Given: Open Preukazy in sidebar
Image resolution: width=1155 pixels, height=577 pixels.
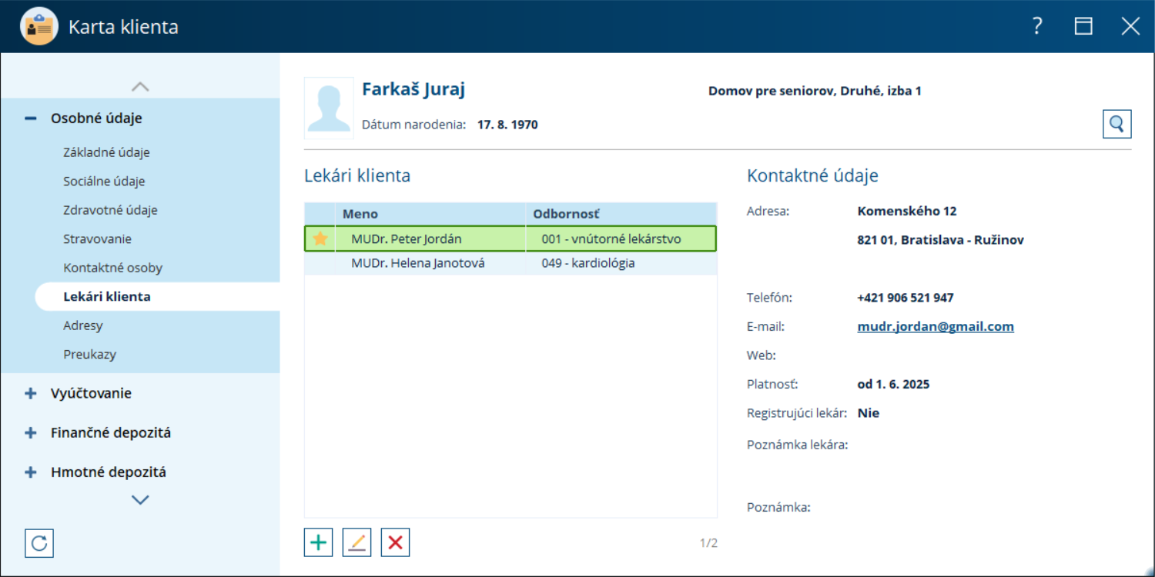Looking at the screenshot, I should pos(89,355).
